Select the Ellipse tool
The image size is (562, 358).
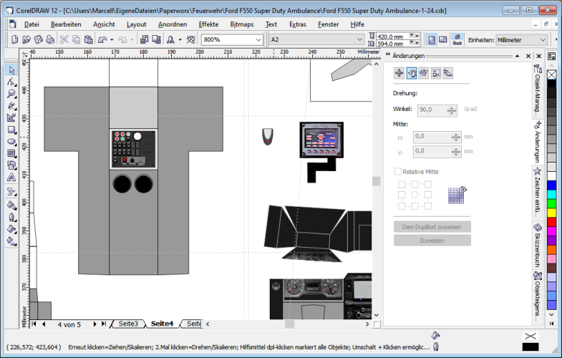11,142
